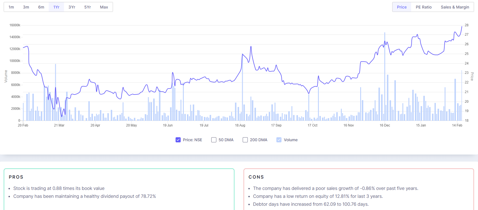This screenshot has height=210, width=478.
Task: Switch chart to 3Yr range
Action: pos(72,7)
